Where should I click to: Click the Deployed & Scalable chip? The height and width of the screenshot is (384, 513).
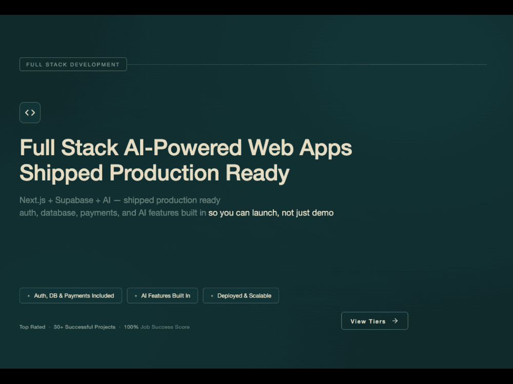pyautogui.click(x=241, y=295)
